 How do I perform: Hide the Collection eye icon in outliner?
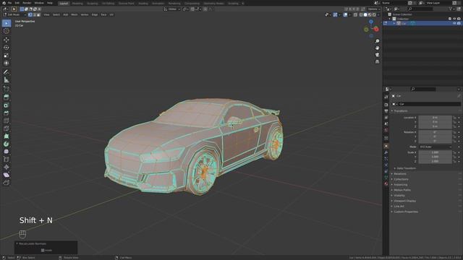[454, 19]
